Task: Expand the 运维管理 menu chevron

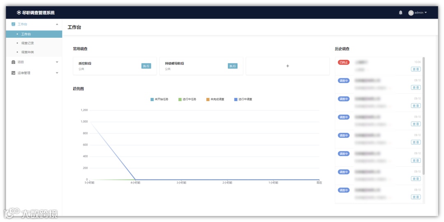Action: (x=57, y=73)
